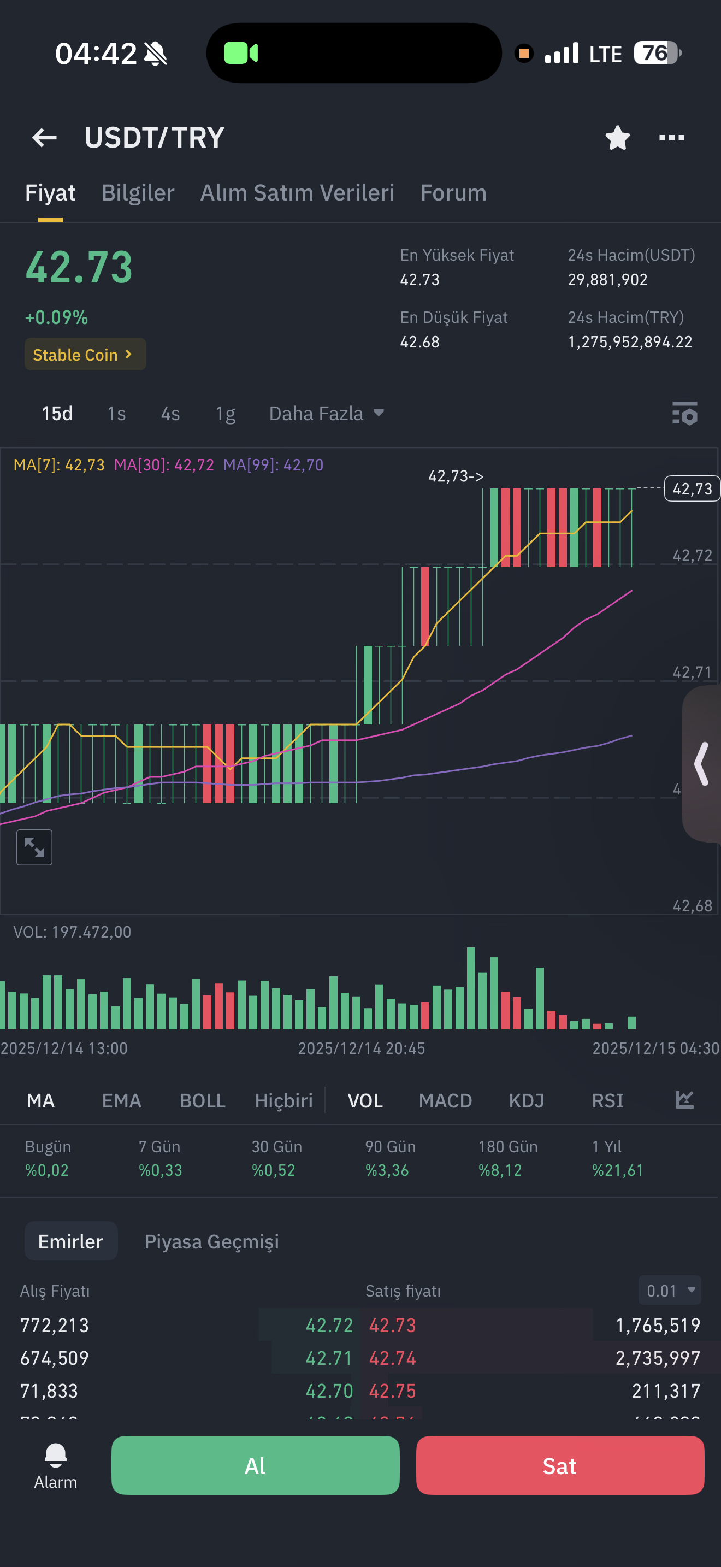Open chart settings icon

pos(684,414)
